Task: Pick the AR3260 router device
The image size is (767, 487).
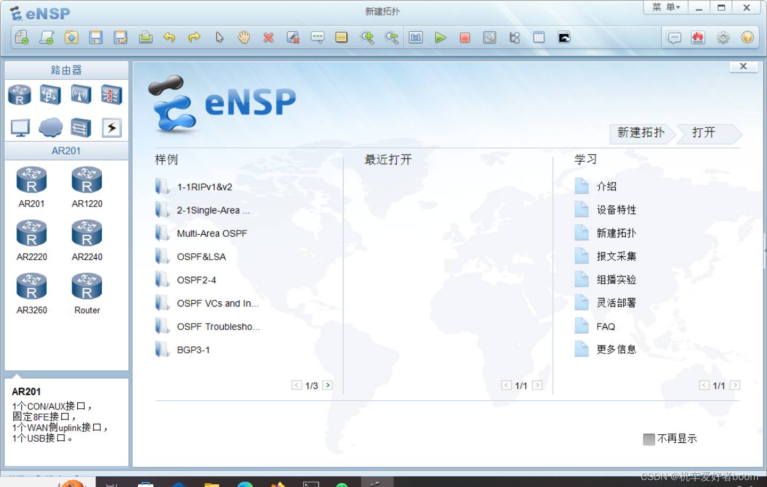Action: [31, 293]
